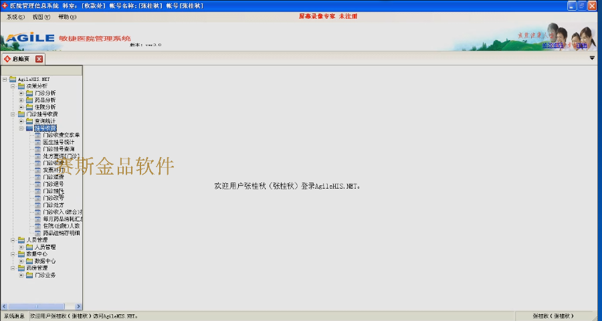This screenshot has height=321, width=602.
Task: Select the 住院(出院)人数 item icon
Action: [37, 226]
